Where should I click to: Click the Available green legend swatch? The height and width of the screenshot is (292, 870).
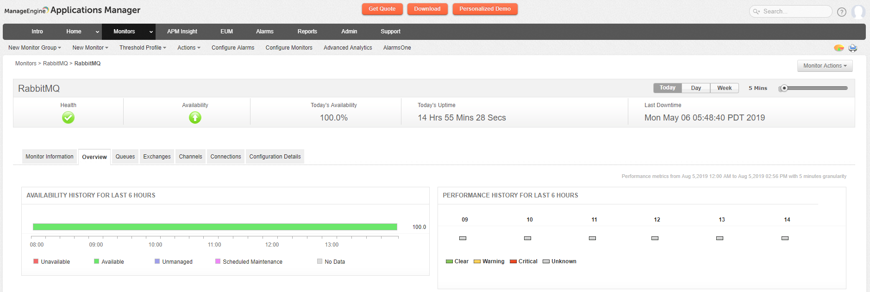coord(96,261)
